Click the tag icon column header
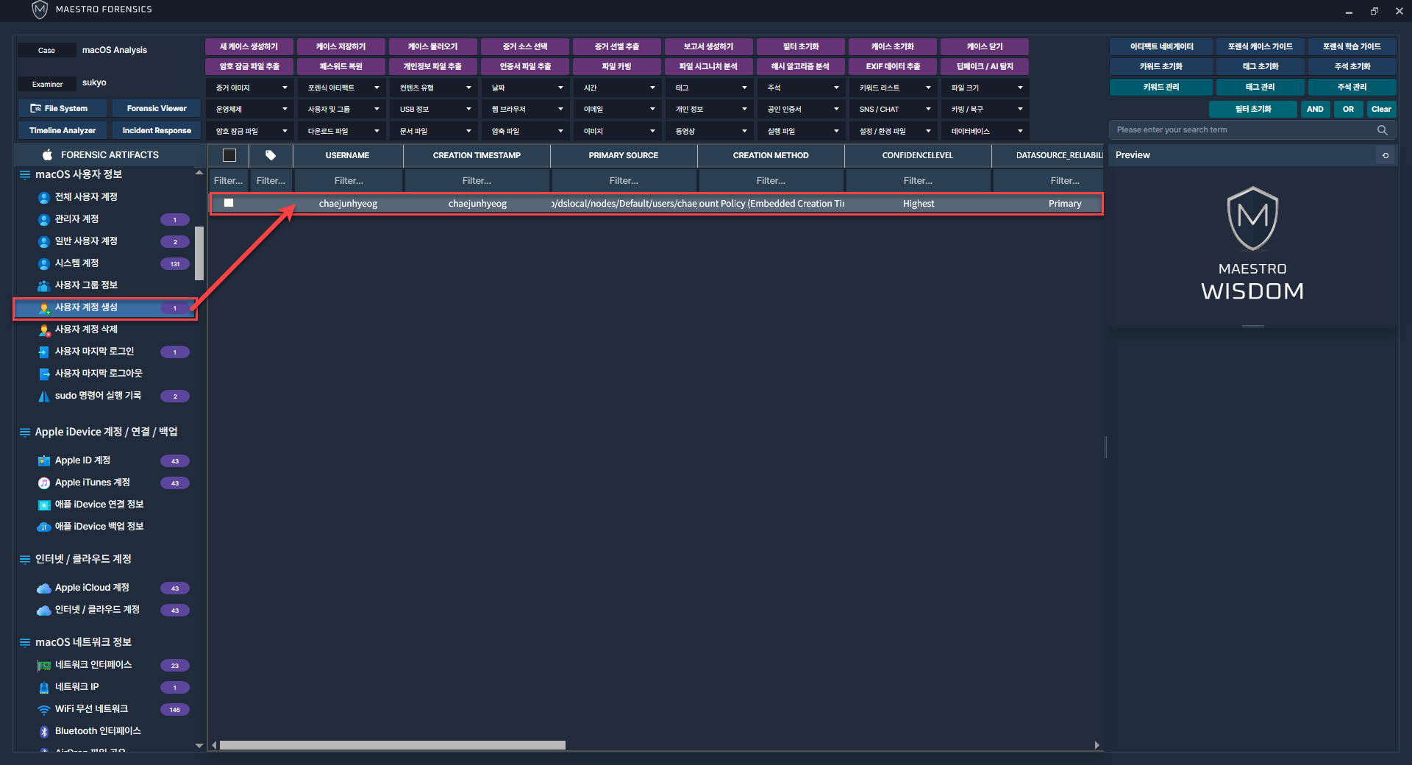Image resolution: width=1412 pixels, height=765 pixels. 271,155
